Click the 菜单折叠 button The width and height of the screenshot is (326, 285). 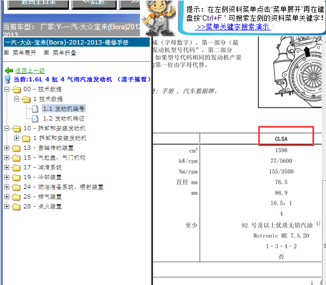(64, 53)
